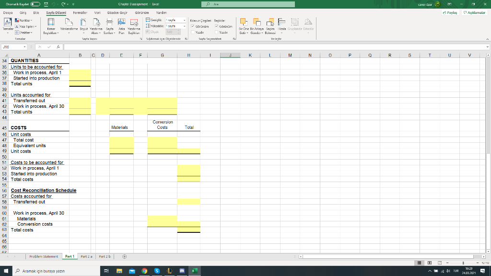Click the zoom in plus button
The width and height of the screenshot is (491, 276).
(477, 263)
